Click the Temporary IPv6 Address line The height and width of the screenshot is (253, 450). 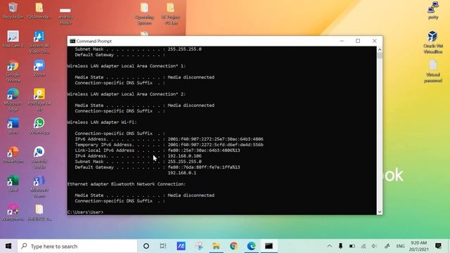coord(169,145)
